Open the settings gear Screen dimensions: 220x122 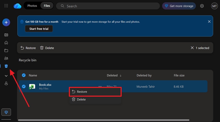click(202, 6)
